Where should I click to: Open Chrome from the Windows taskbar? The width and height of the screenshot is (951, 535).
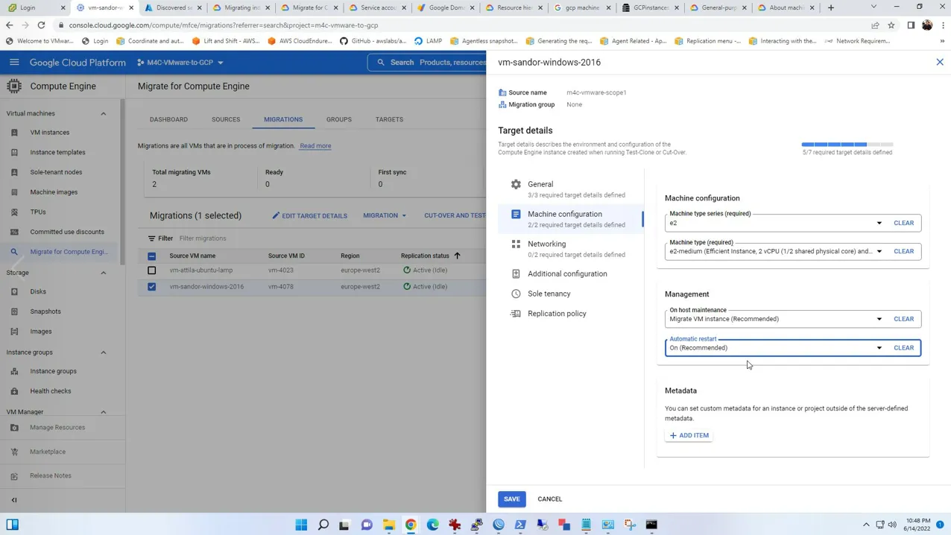tap(411, 525)
